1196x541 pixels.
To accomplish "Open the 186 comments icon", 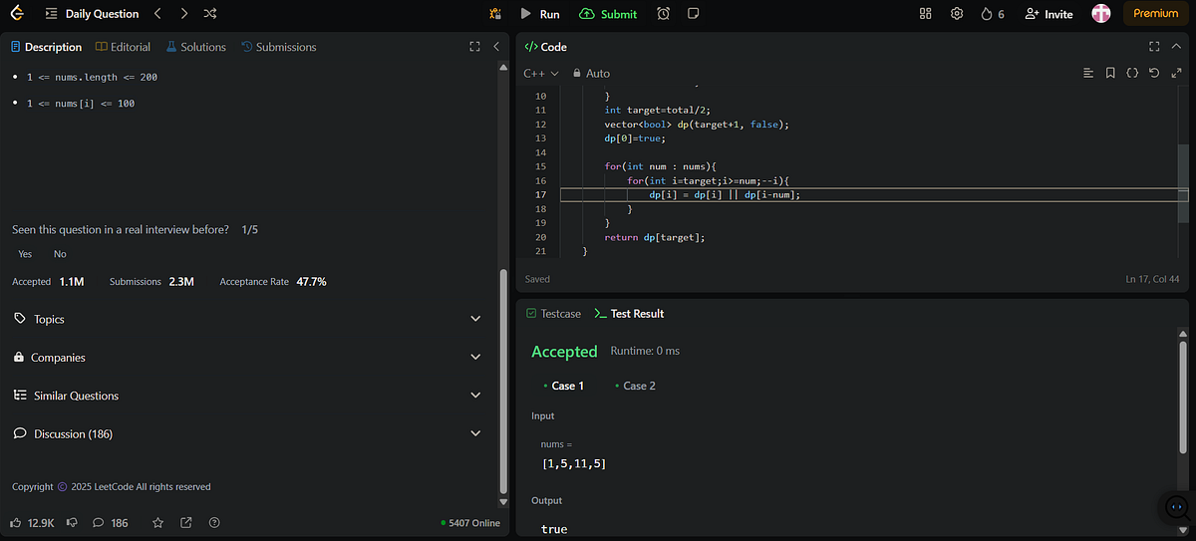I will tap(111, 522).
